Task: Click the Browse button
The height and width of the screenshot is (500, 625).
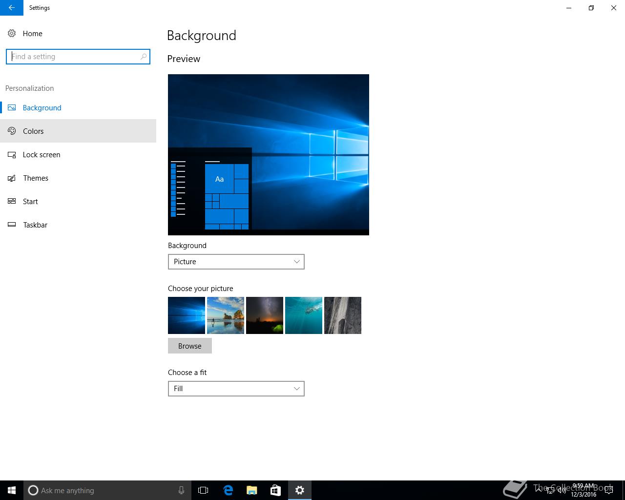Action: [189, 346]
